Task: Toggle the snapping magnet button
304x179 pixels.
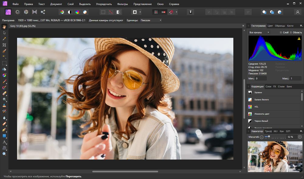Action: click(171, 12)
